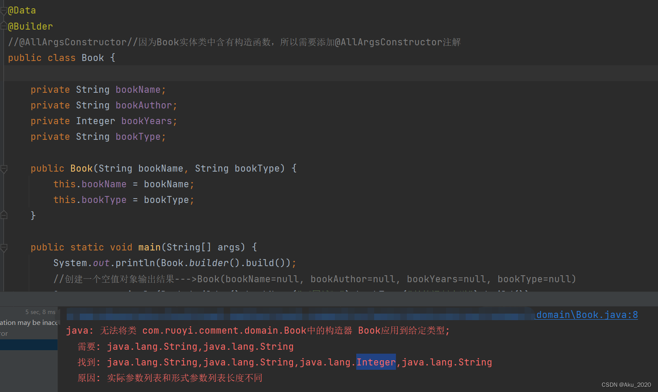658x392 pixels.
Task: Click the CSDN @Aku_2020 watermark link
Action: click(x=626, y=385)
